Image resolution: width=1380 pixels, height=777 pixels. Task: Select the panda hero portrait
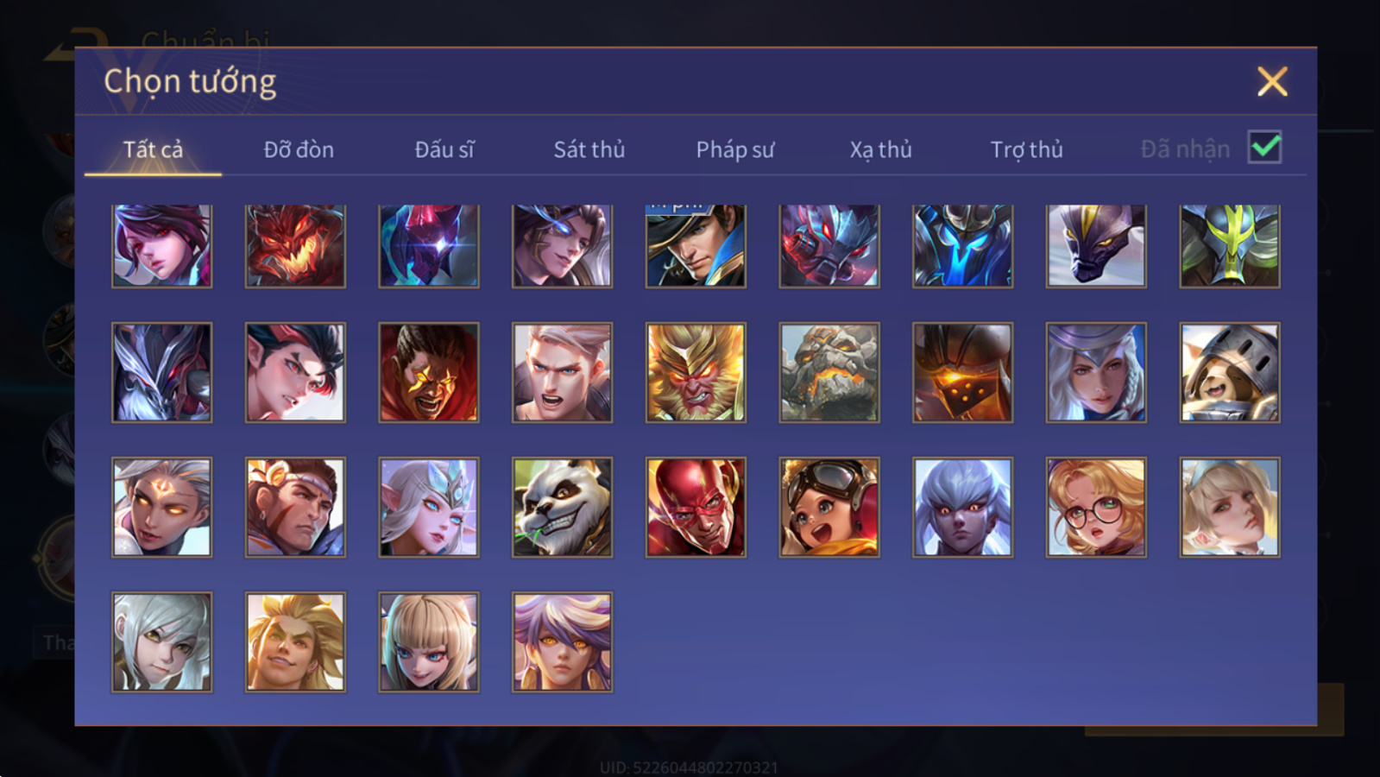562,508
